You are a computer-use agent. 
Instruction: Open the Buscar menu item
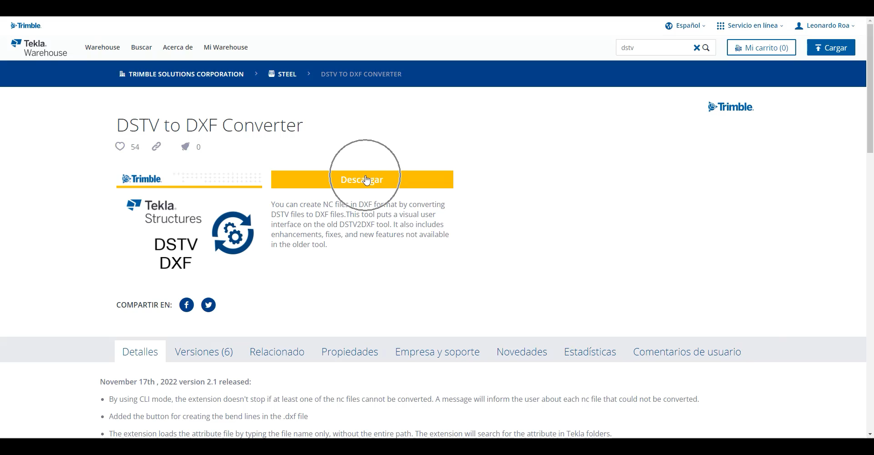(x=142, y=47)
